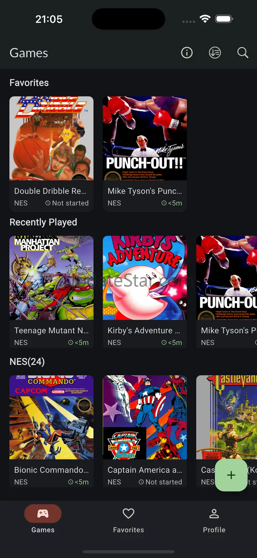Image resolution: width=257 pixels, height=558 pixels.
Task: Open Punch-Out cover in Favorites
Action: (145, 138)
